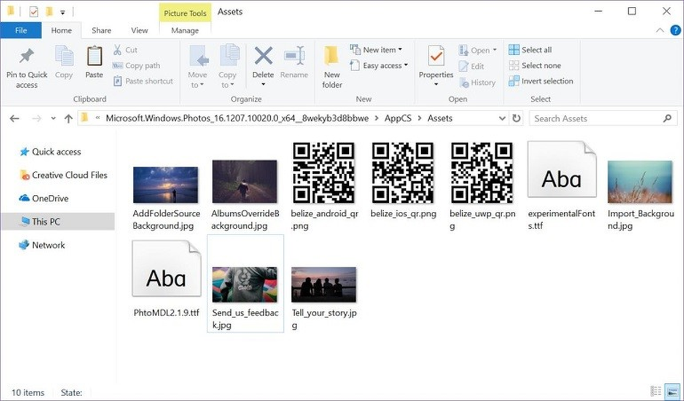
Task: Select the Send_us_feedback.jpg image
Action: 245,284
